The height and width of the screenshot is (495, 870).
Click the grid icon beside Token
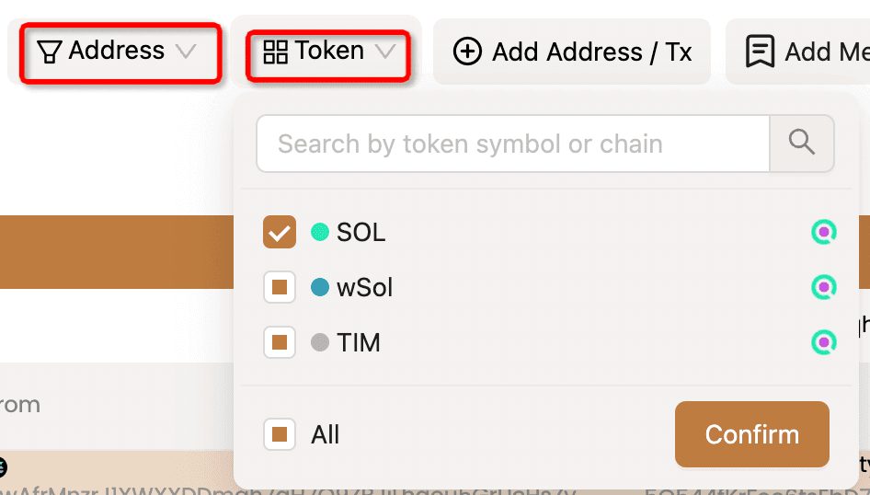[x=275, y=52]
